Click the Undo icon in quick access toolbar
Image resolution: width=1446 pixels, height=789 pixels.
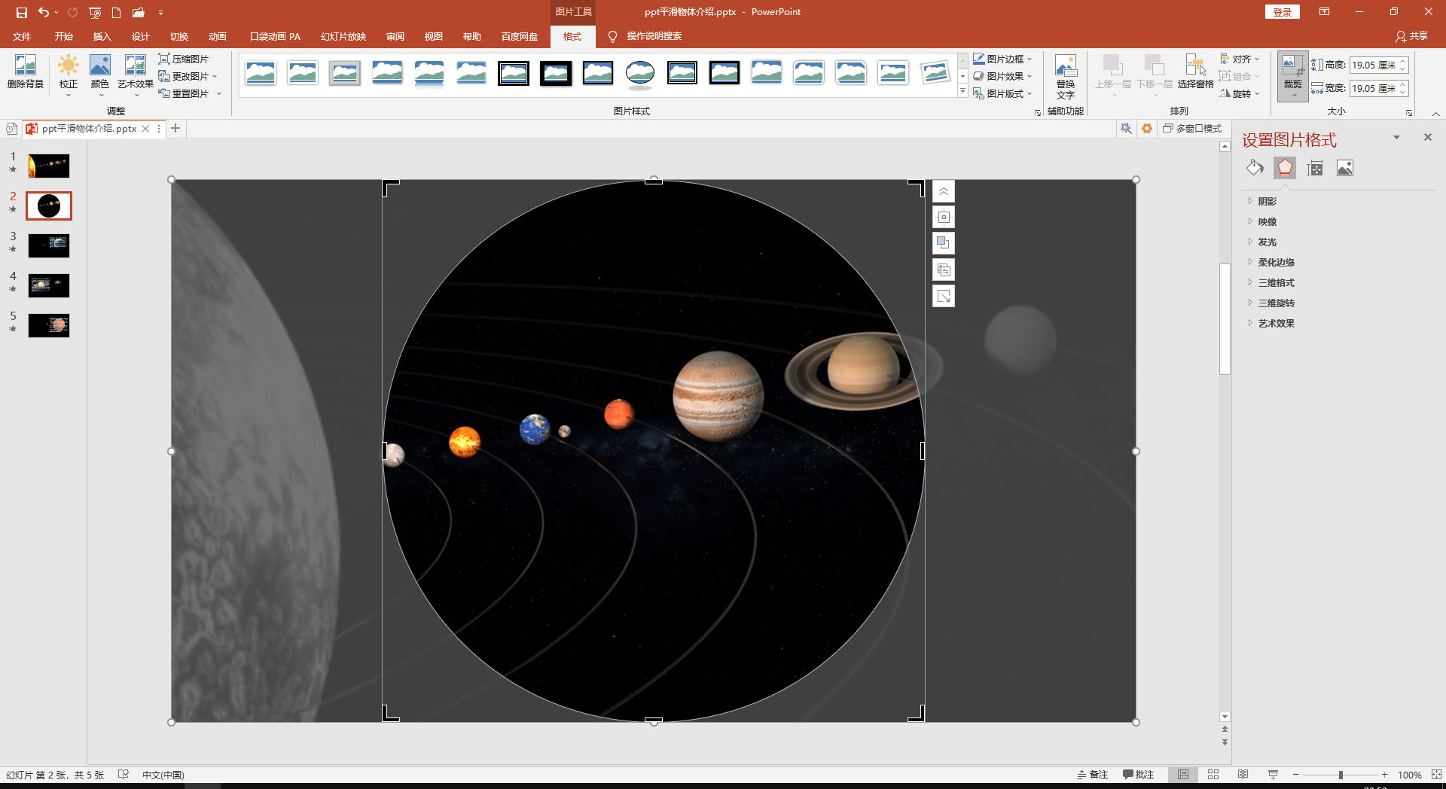coord(44,12)
